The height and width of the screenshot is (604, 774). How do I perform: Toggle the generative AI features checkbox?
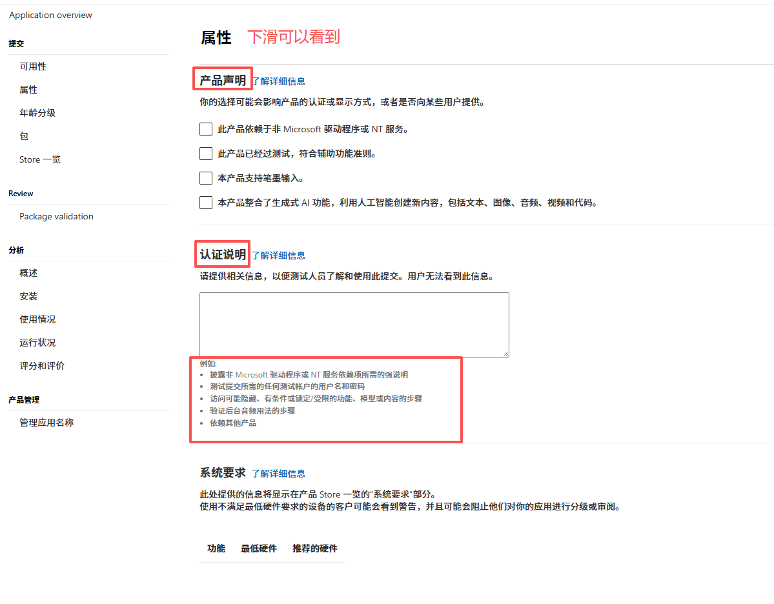coord(206,203)
